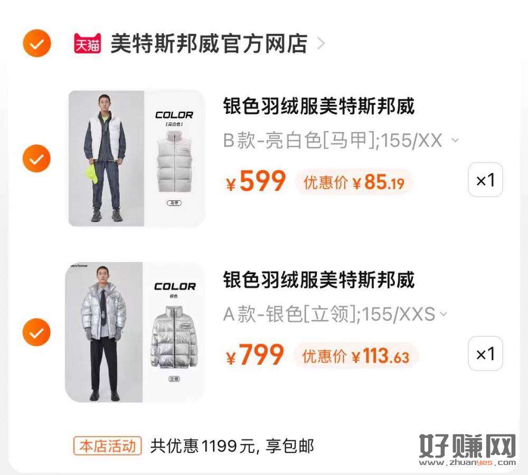The width and height of the screenshot is (528, 475).
Task: Open the 美特斯邦威官方网店 store page
Action: 209,44
